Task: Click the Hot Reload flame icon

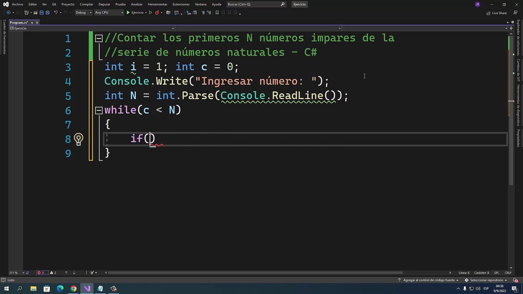Action: [157, 13]
